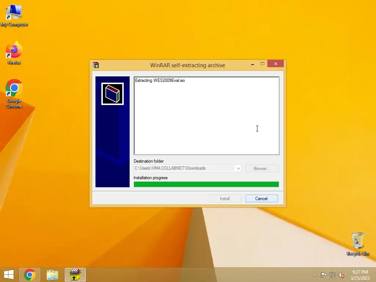
Task: Close the WinRAR self-extracting archive window
Action: [275, 64]
